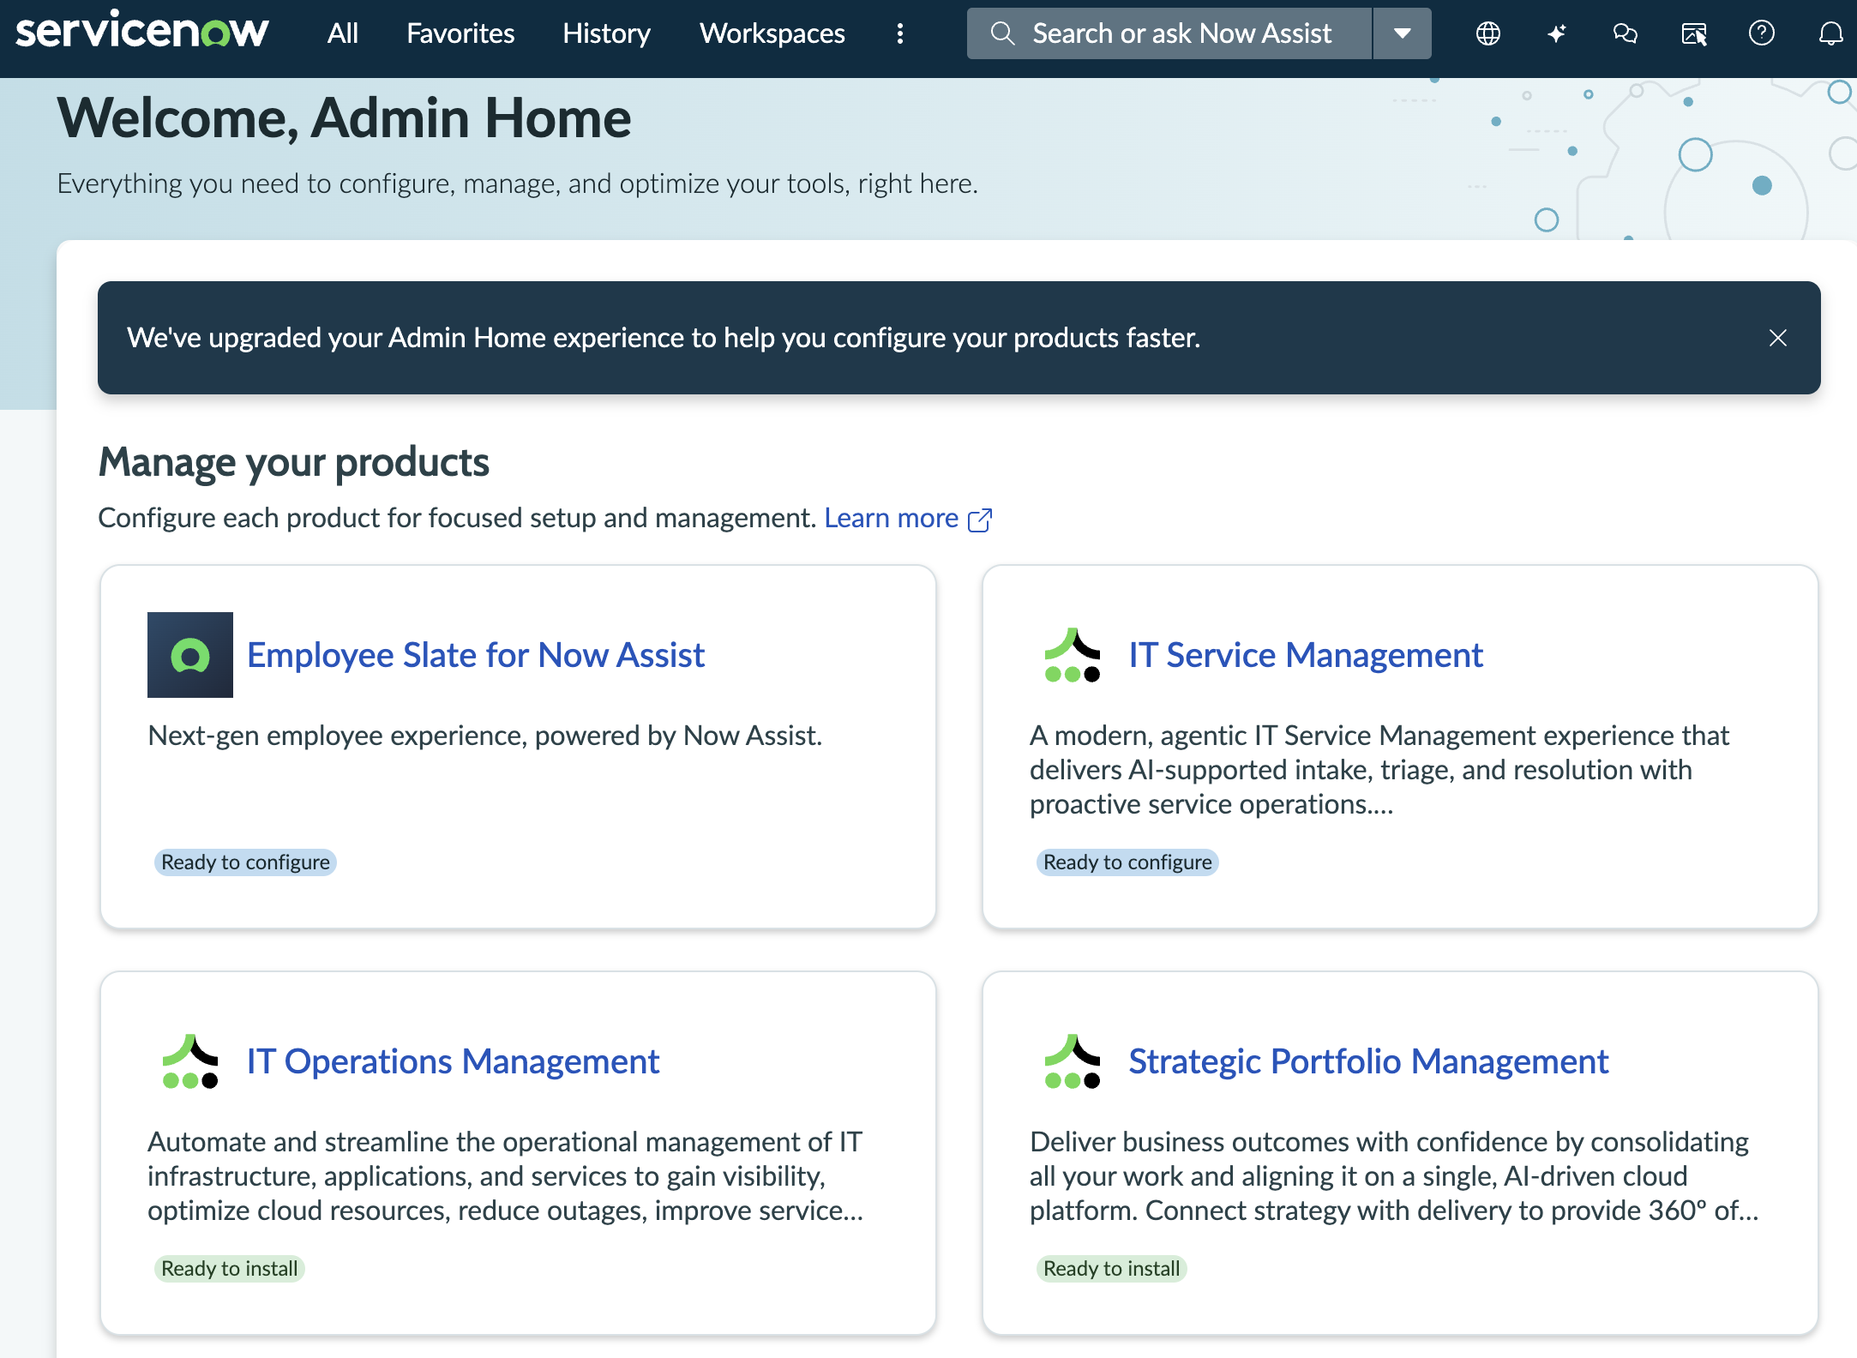This screenshot has height=1358, width=1857.
Task: Open the All menu
Action: (x=342, y=33)
